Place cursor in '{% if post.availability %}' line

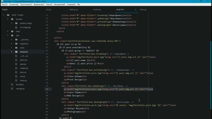click(x=75, y=48)
